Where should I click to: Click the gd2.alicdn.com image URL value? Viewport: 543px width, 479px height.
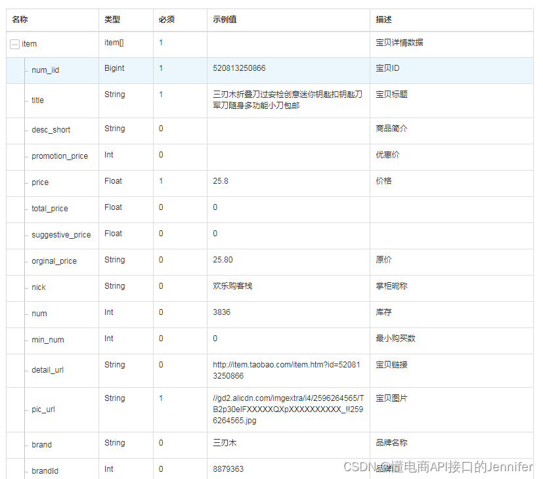click(288, 409)
